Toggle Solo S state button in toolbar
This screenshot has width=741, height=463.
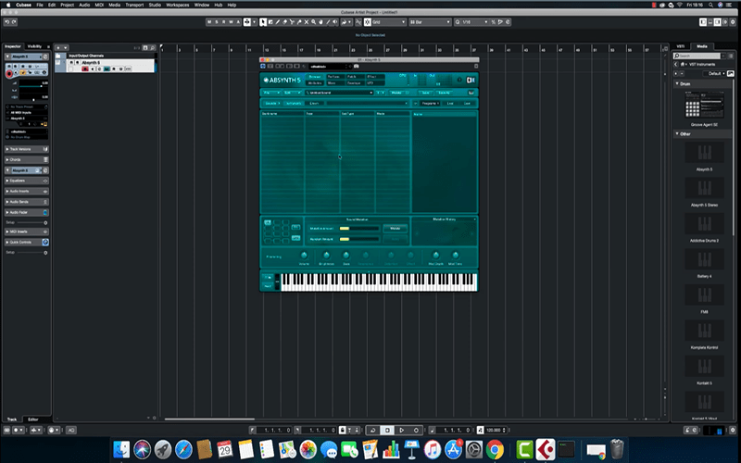click(217, 22)
